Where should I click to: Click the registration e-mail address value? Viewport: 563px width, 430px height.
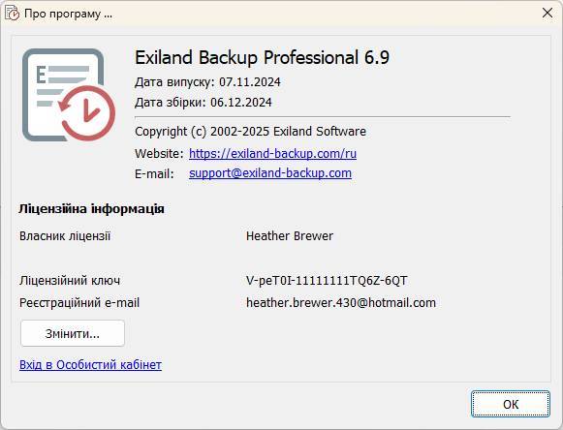coord(341,302)
